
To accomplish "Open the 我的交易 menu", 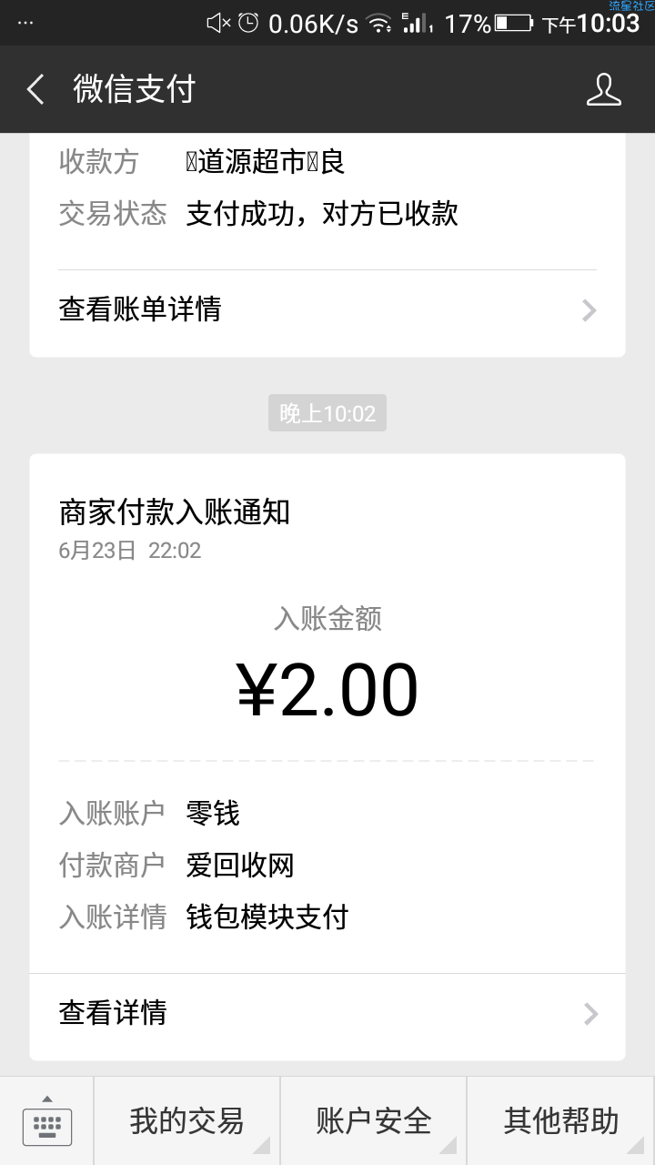I will [x=186, y=1121].
